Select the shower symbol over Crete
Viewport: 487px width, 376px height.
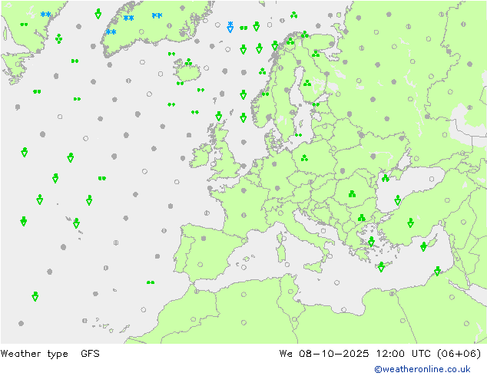[x=382, y=267]
